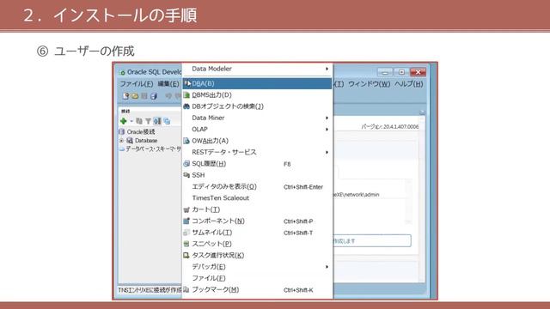Choose the デバッガ(E) menu entry
Screen dimensions: 550x309
click(257, 267)
